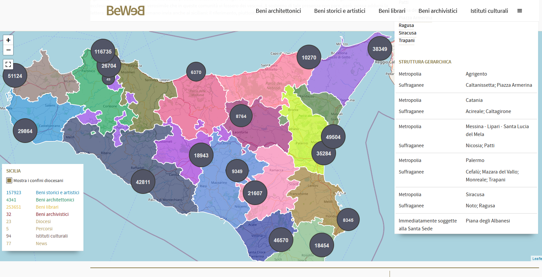Open the 38349 cluster marker
The height and width of the screenshot is (277, 542).
point(380,49)
